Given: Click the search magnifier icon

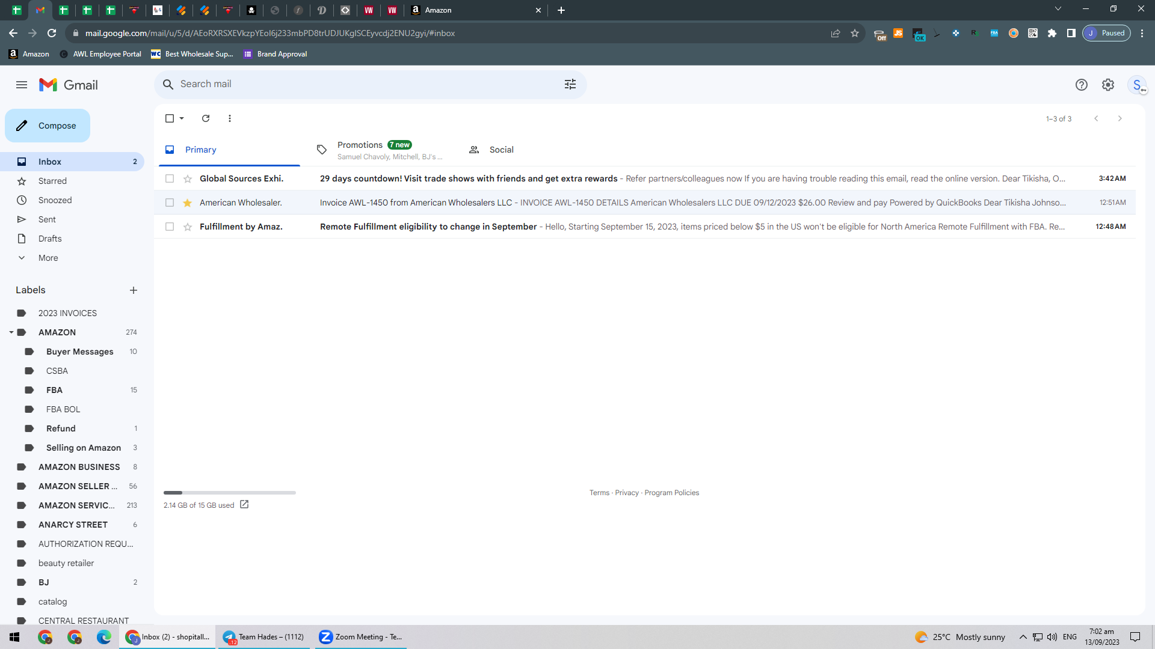Looking at the screenshot, I should click(168, 85).
